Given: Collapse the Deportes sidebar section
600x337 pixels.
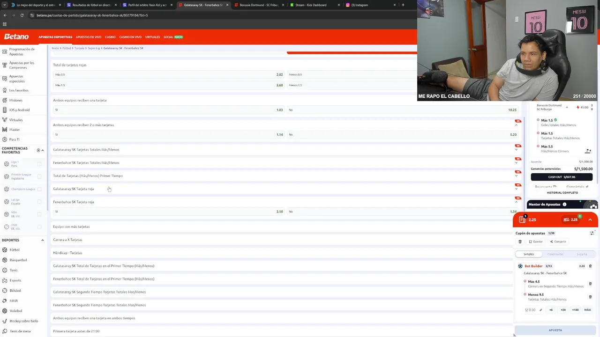Looking at the screenshot, I should coord(43,240).
